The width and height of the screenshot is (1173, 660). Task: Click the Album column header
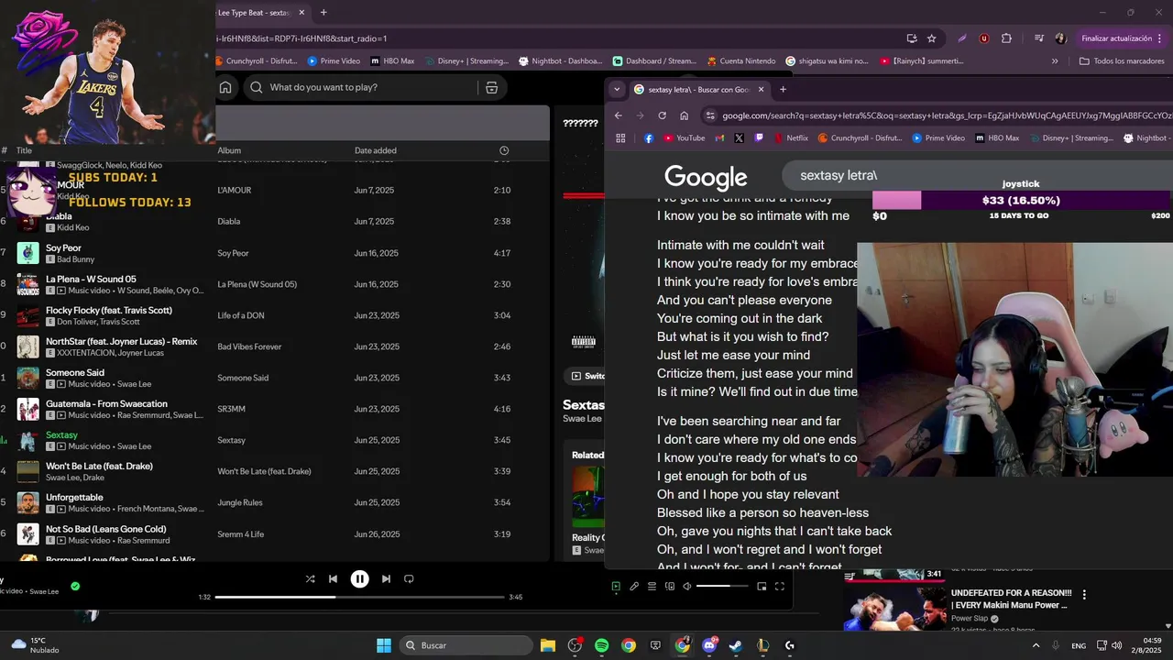[229, 150]
